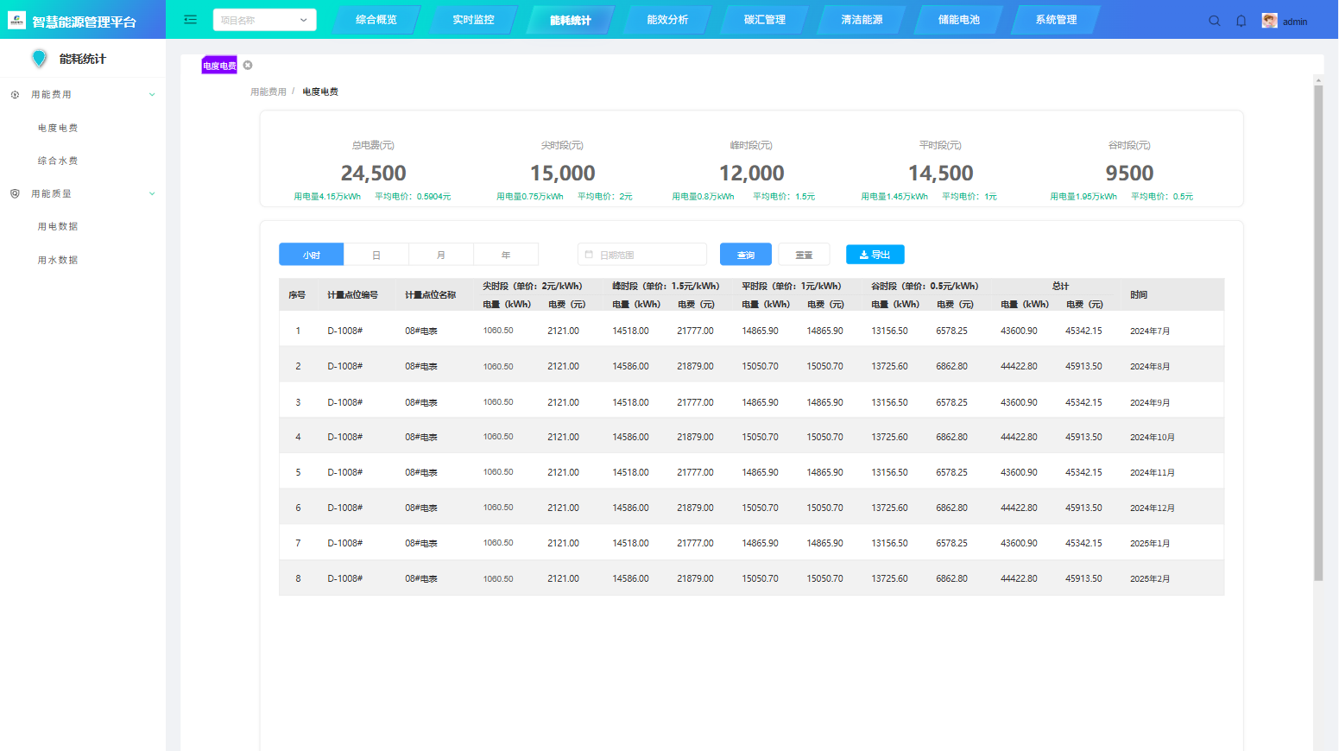The height and width of the screenshot is (751, 1339).
Task: Switch granularity to 月
Action: (x=441, y=255)
